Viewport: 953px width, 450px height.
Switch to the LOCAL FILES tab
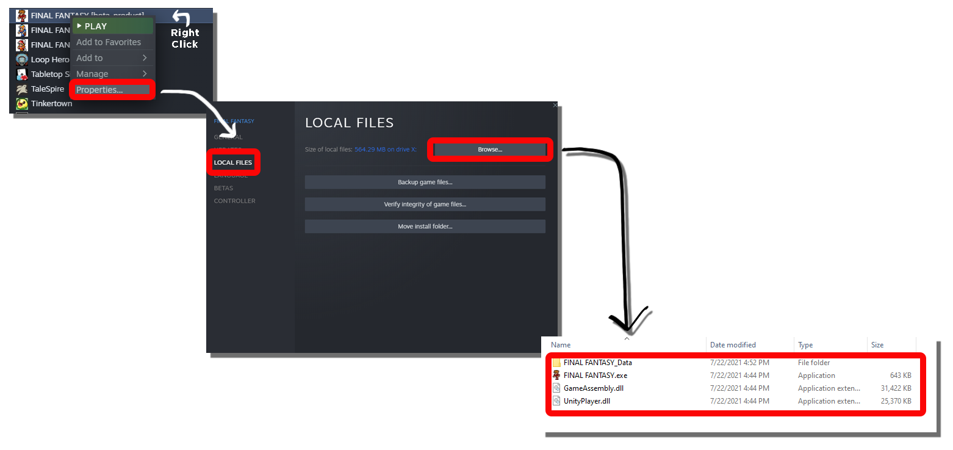[233, 163]
